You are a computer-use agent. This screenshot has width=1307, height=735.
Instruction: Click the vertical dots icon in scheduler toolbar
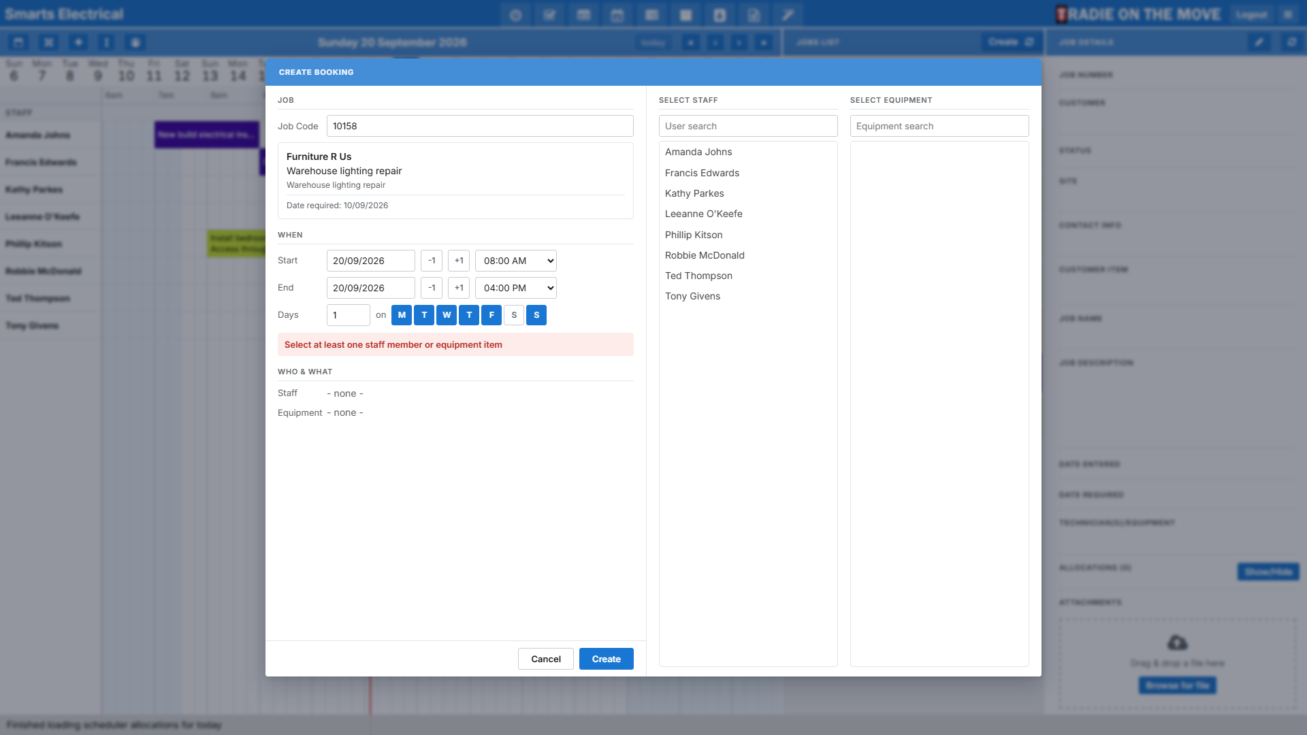click(x=106, y=42)
